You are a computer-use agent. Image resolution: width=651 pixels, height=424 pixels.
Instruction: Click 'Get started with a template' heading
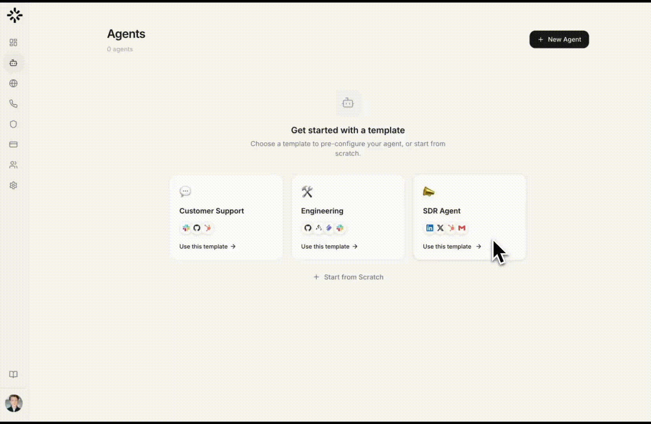point(348,130)
